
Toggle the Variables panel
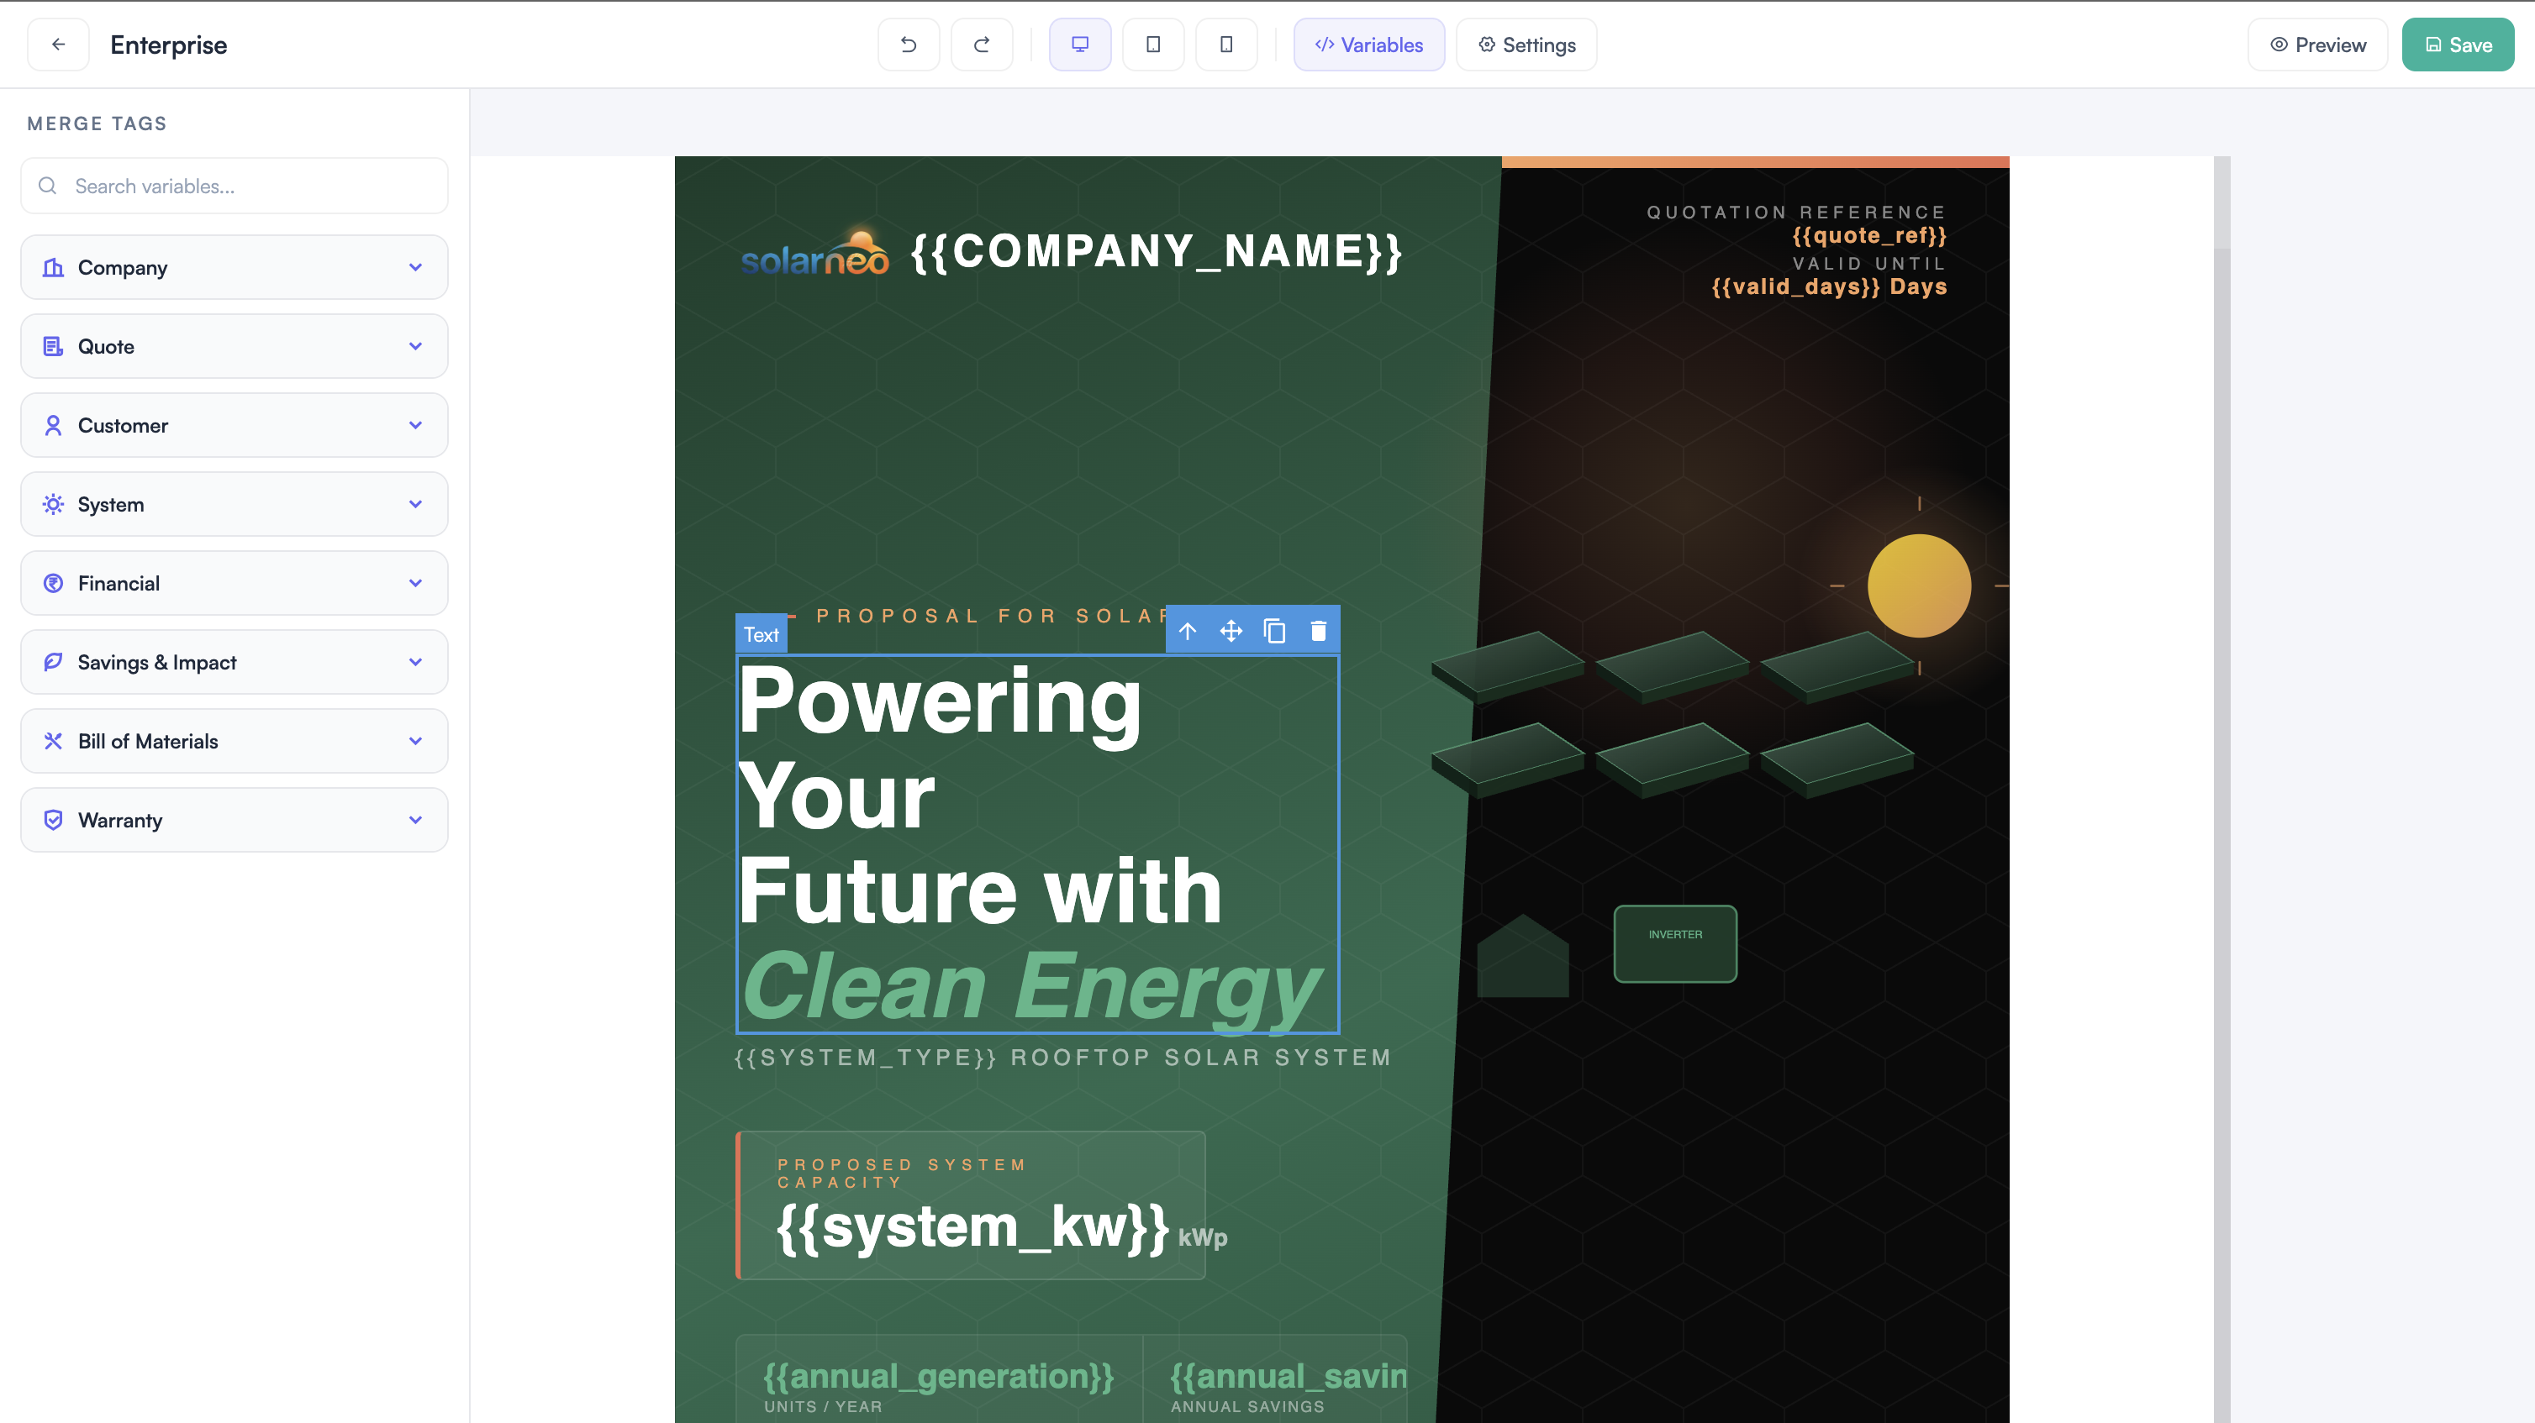point(1369,45)
